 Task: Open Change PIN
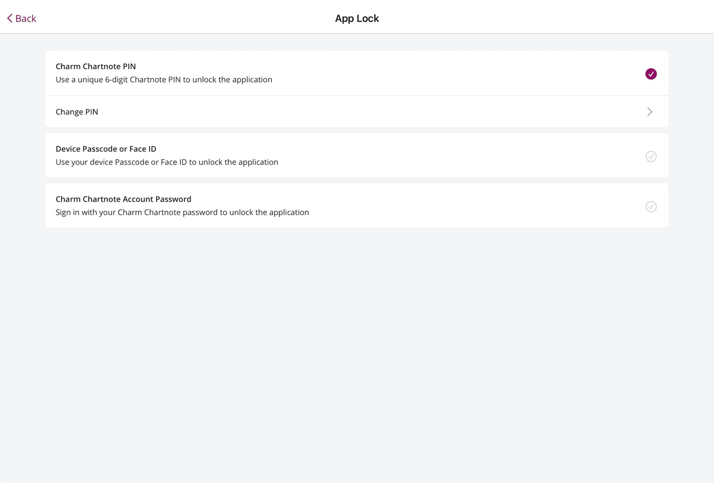click(77, 111)
